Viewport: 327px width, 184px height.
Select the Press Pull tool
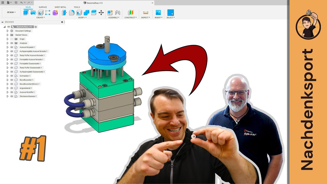point(64,13)
